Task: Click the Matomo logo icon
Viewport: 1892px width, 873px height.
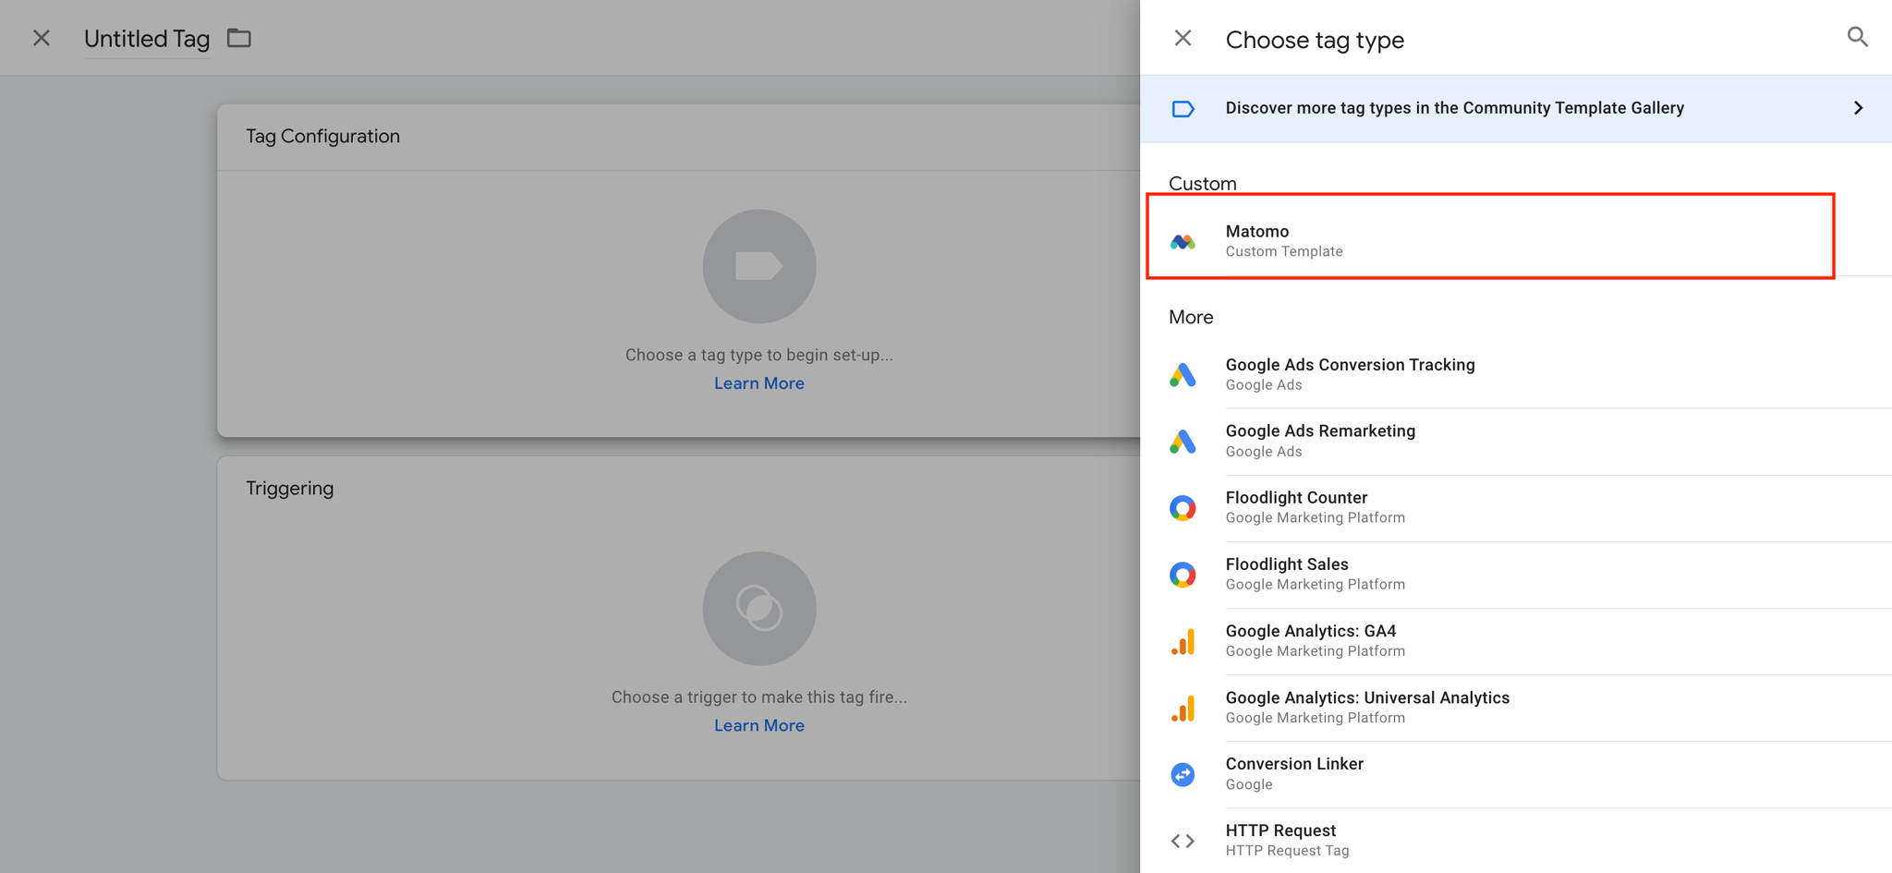Action: pos(1182,242)
